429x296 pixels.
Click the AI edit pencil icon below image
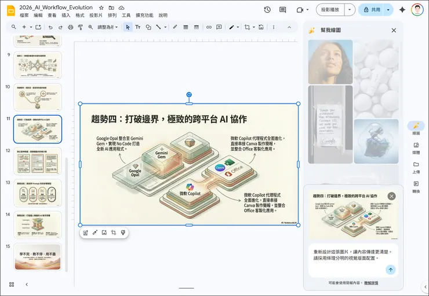pos(95,233)
